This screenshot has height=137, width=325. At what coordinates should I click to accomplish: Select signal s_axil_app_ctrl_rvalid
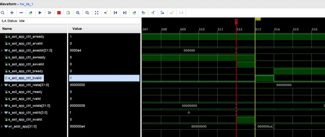point(24,99)
